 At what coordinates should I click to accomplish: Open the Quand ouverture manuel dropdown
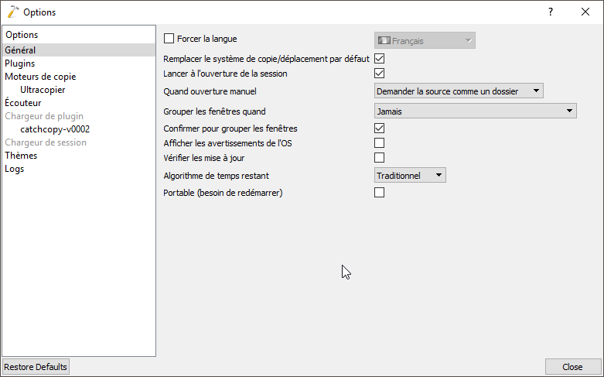[459, 91]
